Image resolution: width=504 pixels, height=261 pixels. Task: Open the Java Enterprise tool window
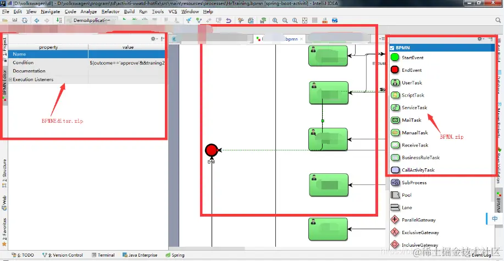140,255
